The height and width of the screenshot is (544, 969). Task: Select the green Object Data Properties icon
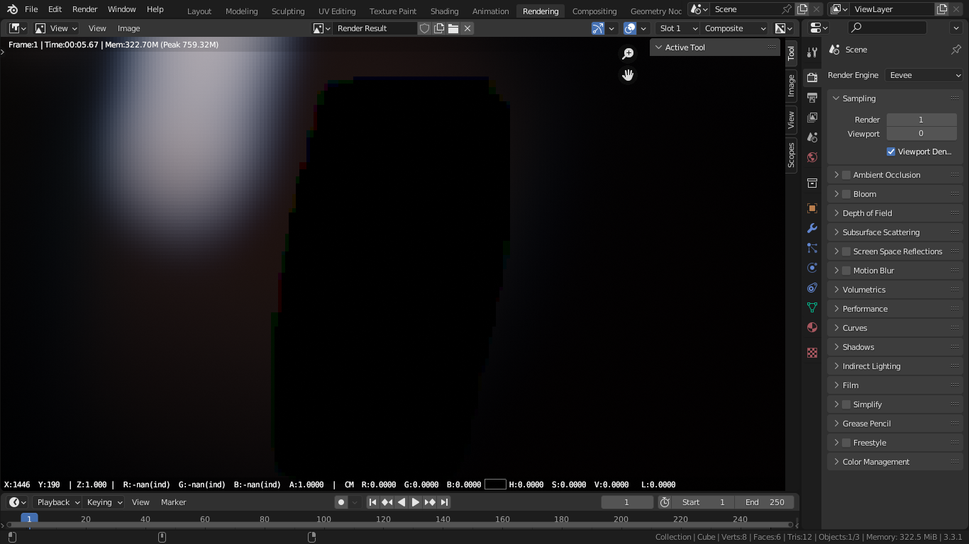(x=812, y=307)
